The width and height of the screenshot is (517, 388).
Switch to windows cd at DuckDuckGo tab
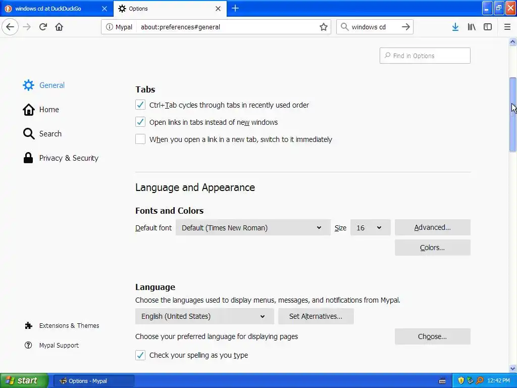tap(57, 9)
